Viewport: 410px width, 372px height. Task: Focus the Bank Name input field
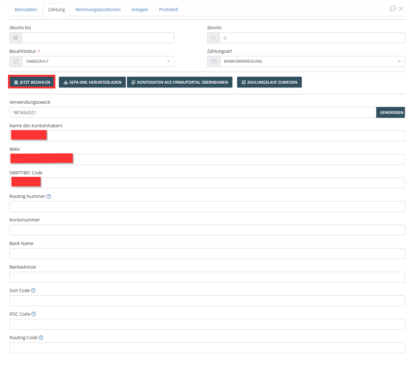click(207, 254)
